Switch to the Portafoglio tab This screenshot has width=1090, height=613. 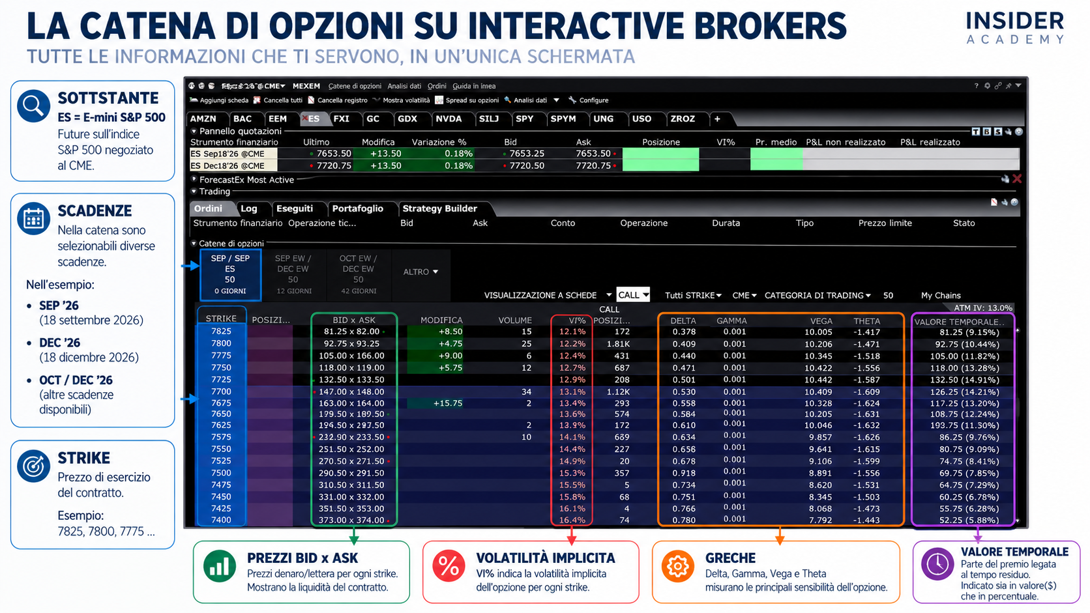pos(357,208)
